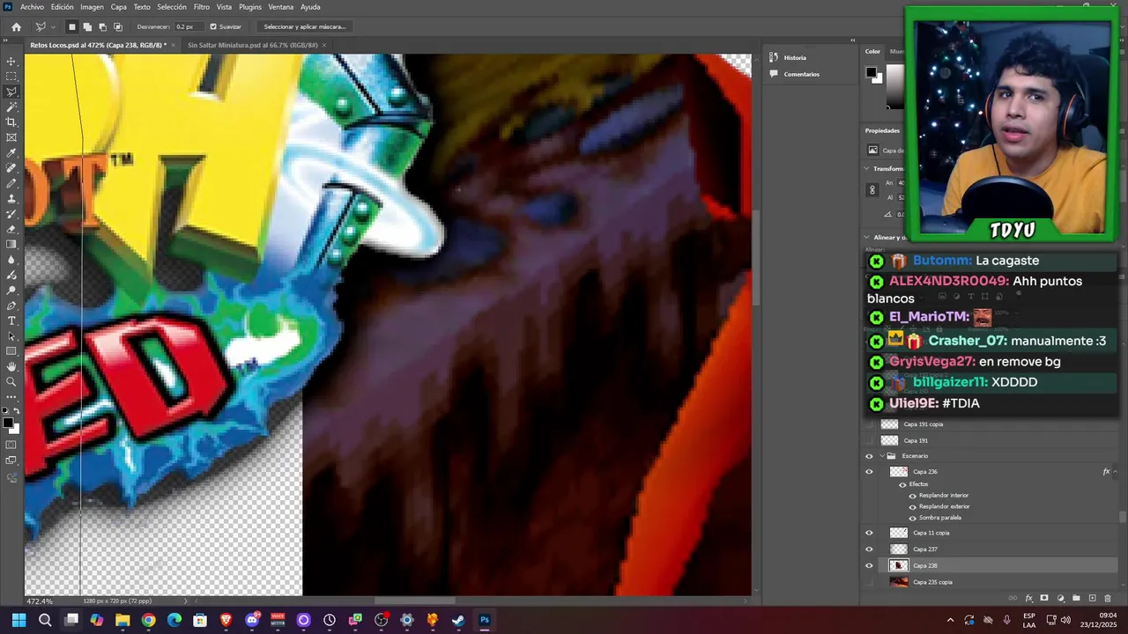The width and height of the screenshot is (1128, 634).
Task: Hide layer Capa 238
Action: click(x=869, y=565)
